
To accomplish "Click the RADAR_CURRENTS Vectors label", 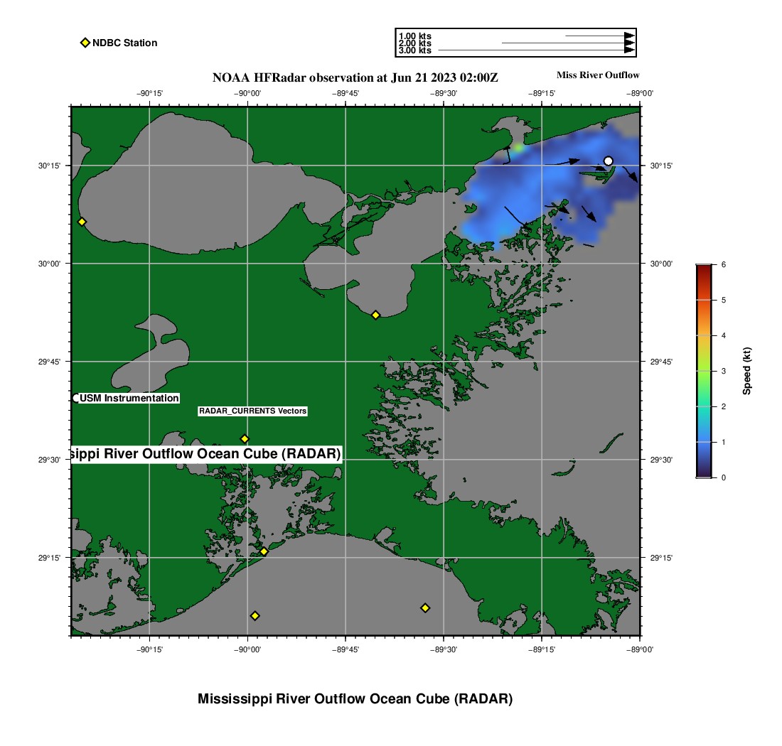I will click(252, 411).
